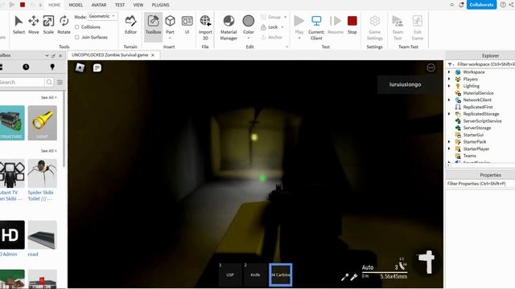Select MaterialService in Explorer

(x=478, y=93)
